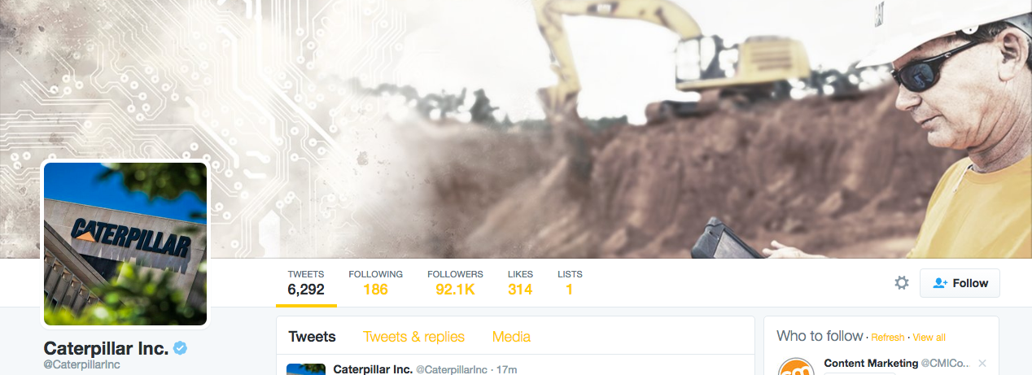This screenshot has width=1032, height=375.
Task: Open the @CaterpillarInc handle under profile name
Action: 82,364
